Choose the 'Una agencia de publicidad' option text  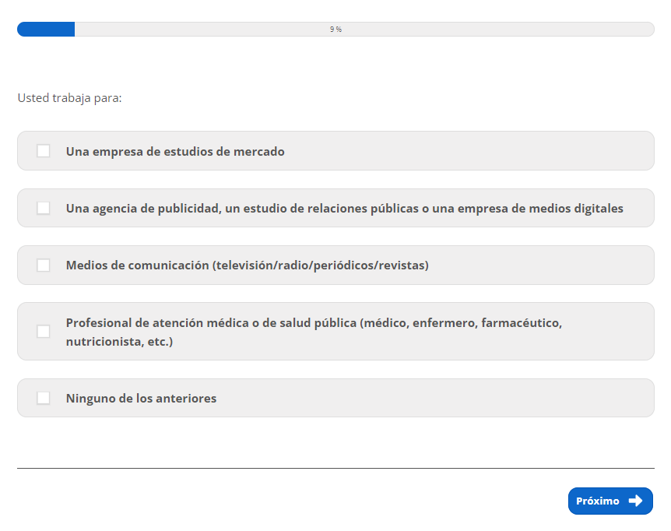[344, 209]
